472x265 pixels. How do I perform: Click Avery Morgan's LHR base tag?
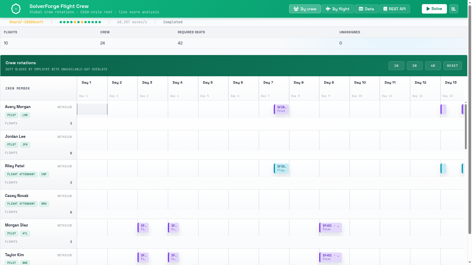(25, 115)
